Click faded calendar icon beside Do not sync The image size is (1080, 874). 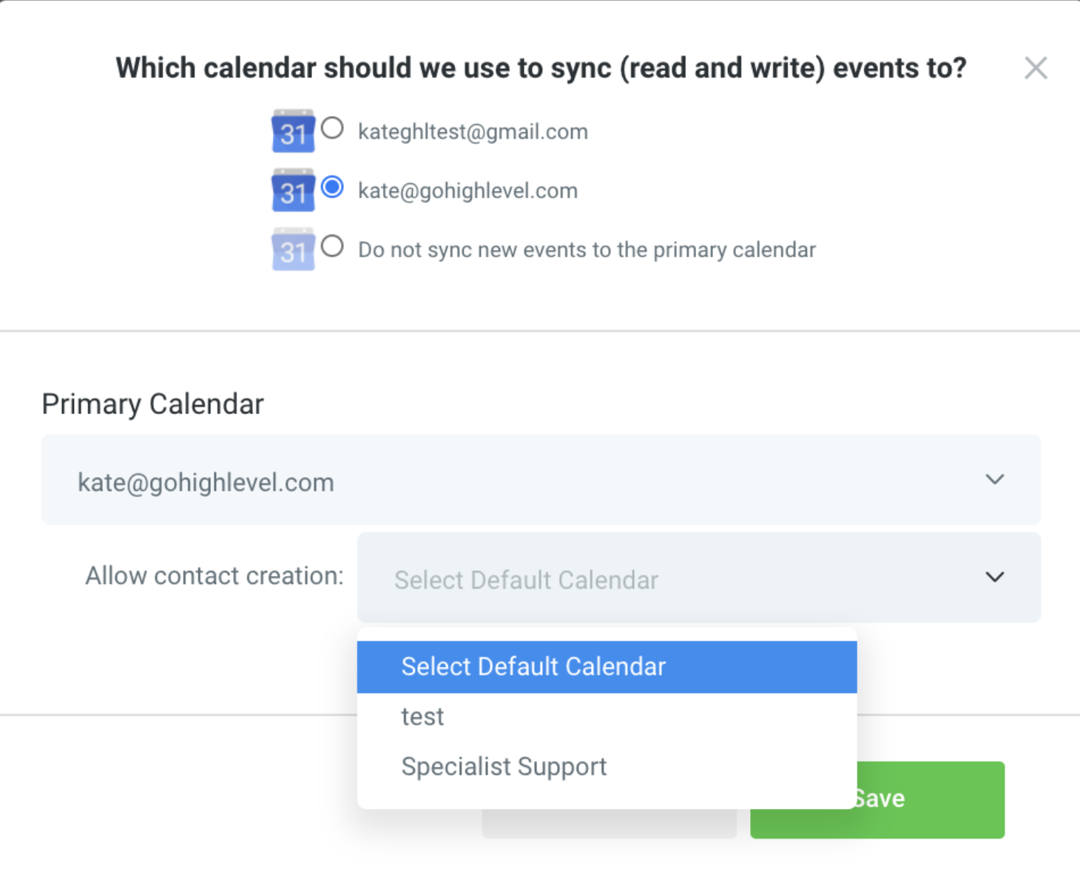coord(293,250)
